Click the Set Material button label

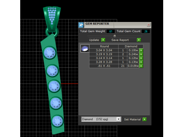pyautogui.click(x=132, y=119)
